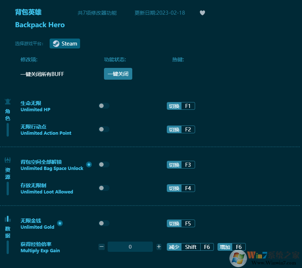
Task: Click the 共7项修改器功能 text
Action: point(97,13)
